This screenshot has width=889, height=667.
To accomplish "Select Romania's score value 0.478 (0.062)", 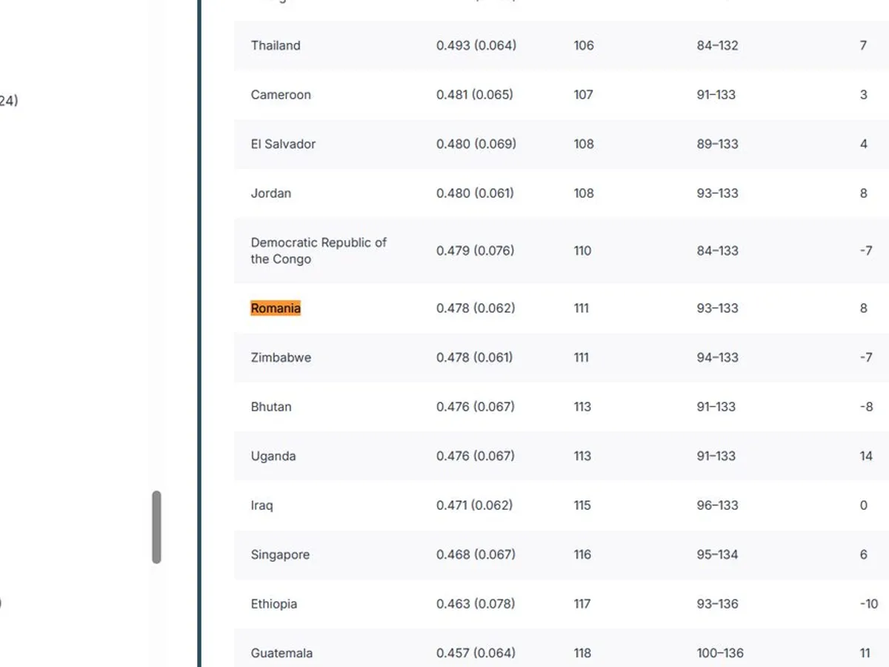I will click(x=476, y=308).
